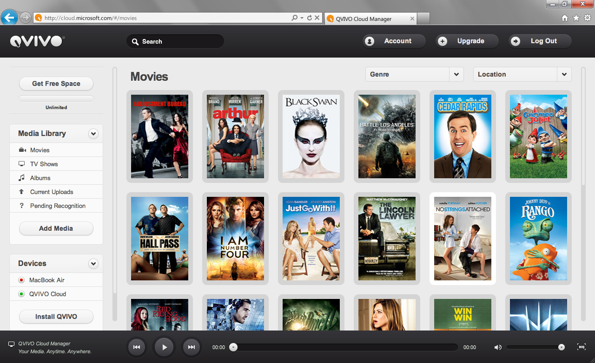Screen dimensions: 595x363
Task: Open the I Am Number Four poster
Action: [236, 239]
